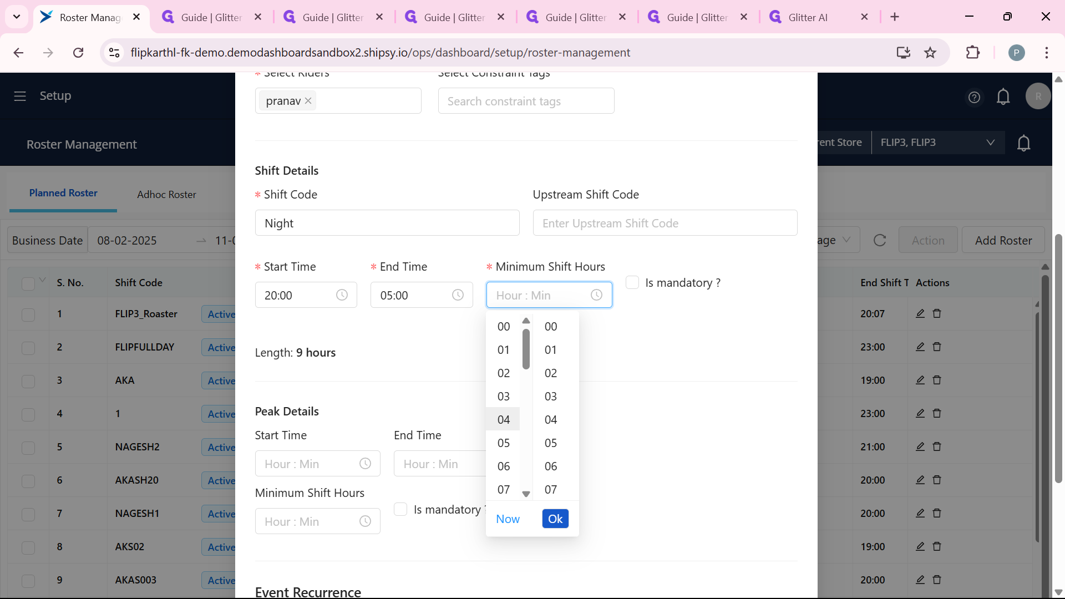Viewport: 1065px width, 599px height.
Task: Open notifications bell in top header
Action: click(1003, 97)
